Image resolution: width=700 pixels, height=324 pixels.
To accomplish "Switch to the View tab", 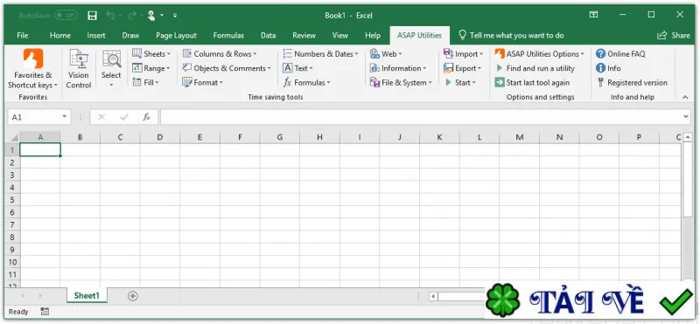I will [340, 36].
